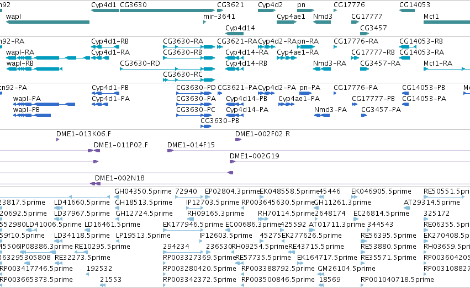The height and width of the screenshot is (288, 470).
Task: Click the DME1-002F02.R clone label
Action: 262,134
